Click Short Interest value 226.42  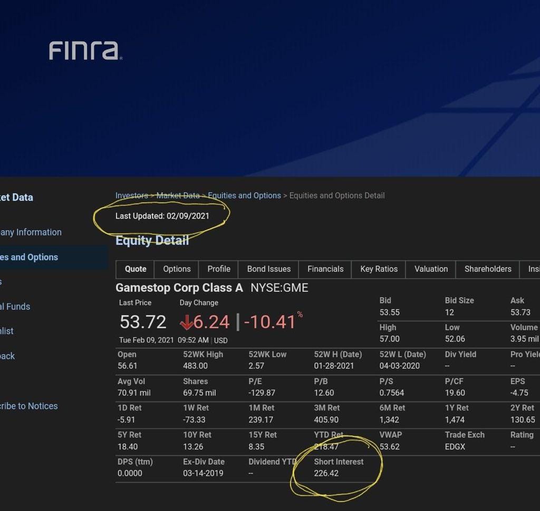pyautogui.click(x=326, y=473)
